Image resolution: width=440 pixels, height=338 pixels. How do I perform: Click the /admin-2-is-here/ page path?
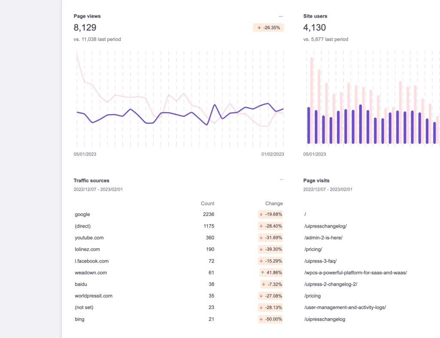pos(323,238)
